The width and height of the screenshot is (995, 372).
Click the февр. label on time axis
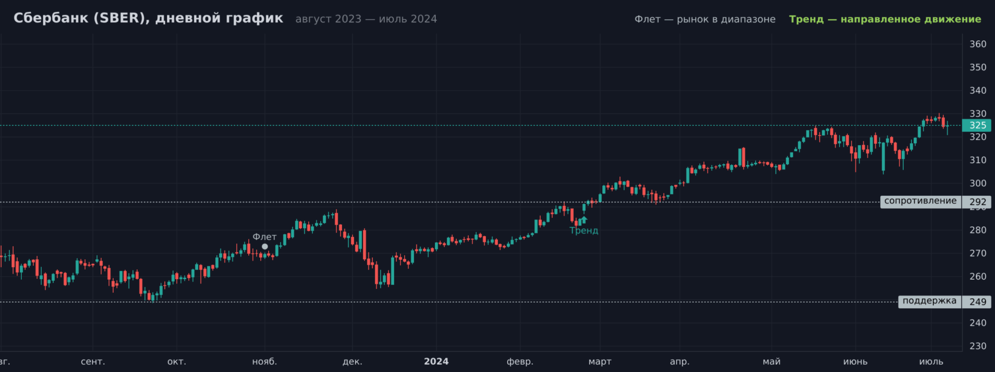pyautogui.click(x=520, y=362)
